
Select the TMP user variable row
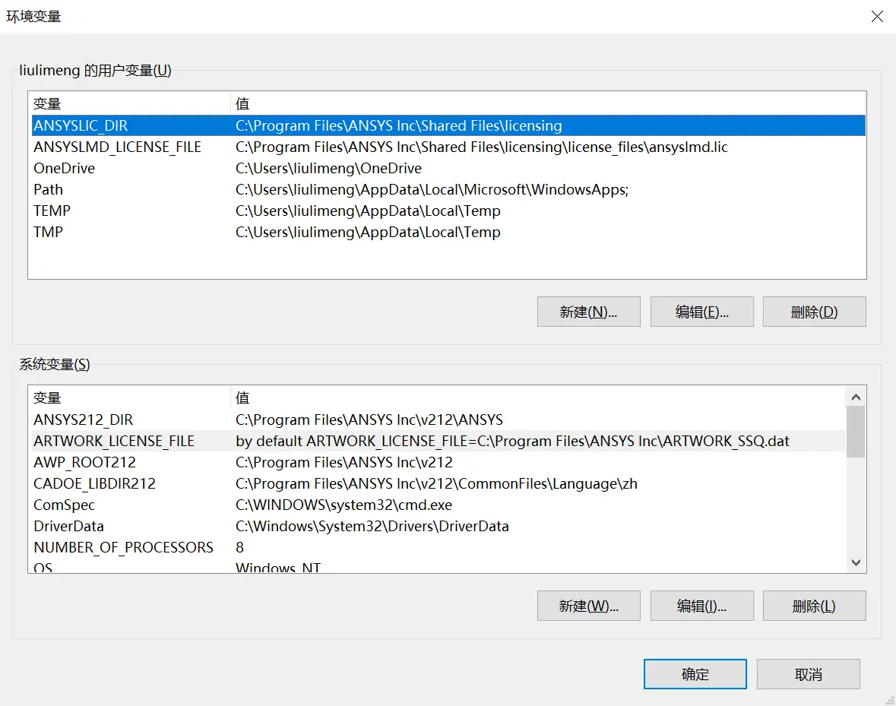(x=448, y=232)
